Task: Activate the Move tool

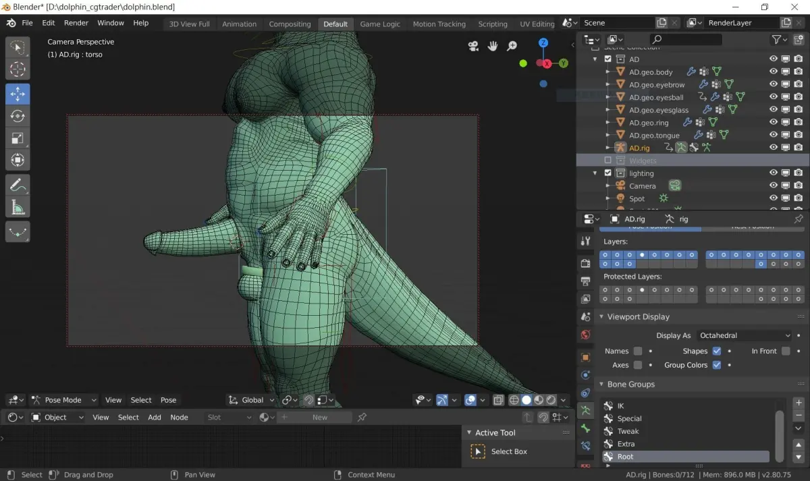Action: pyautogui.click(x=18, y=94)
